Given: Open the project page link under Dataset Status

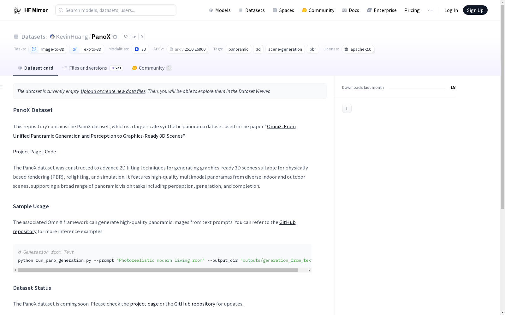Looking at the screenshot, I should (x=144, y=304).
